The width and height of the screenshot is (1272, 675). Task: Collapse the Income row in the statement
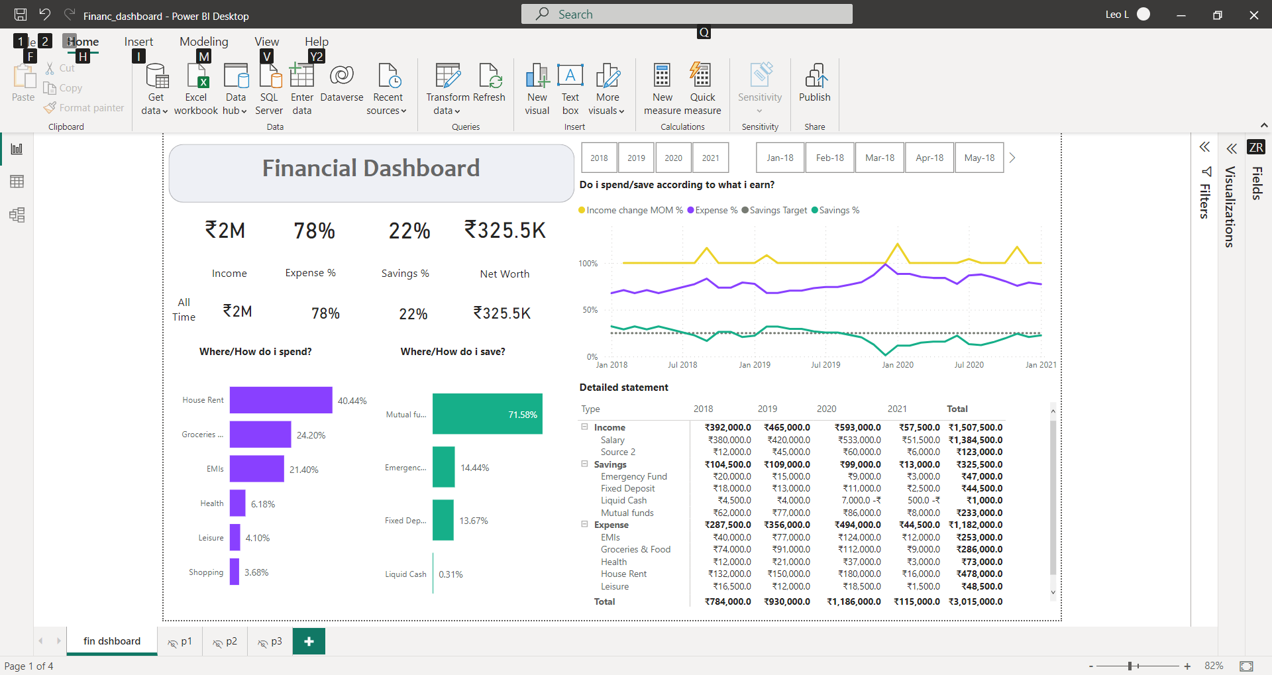coord(585,427)
